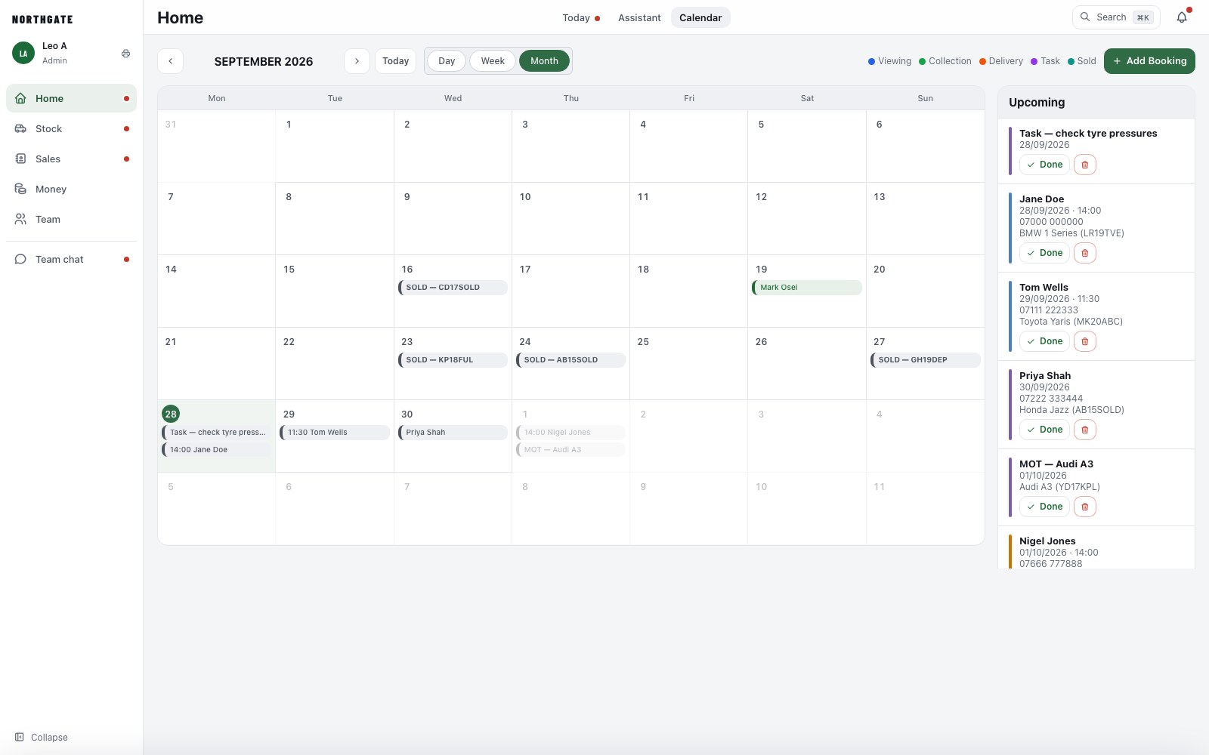
Task: Mark MOT Audi A3 as Done
Action: tap(1044, 507)
